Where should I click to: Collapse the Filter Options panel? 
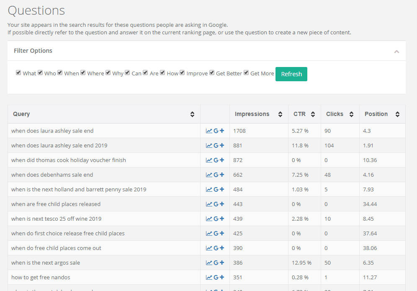point(396,51)
